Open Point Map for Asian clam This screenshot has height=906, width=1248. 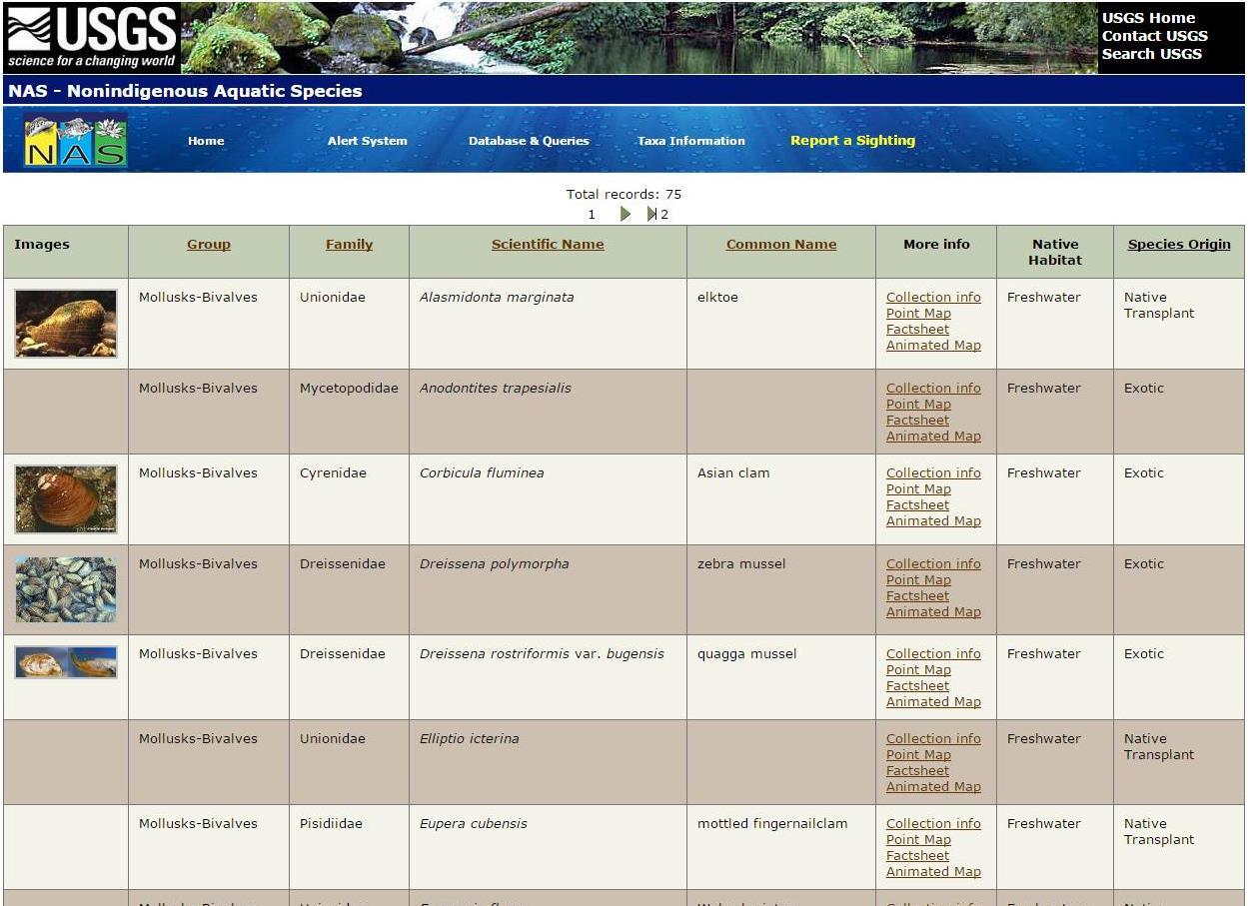click(x=918, y=488)
